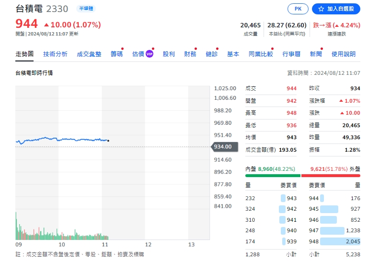Viewport: 368px width, 263px height.
Task: Click the purple VIP badge icon
Action: 149,54
